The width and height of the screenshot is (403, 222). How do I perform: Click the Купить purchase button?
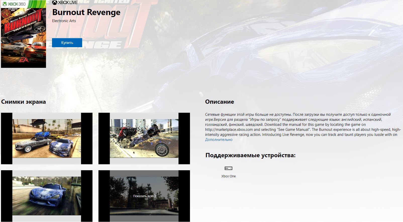tap(67, 43)
